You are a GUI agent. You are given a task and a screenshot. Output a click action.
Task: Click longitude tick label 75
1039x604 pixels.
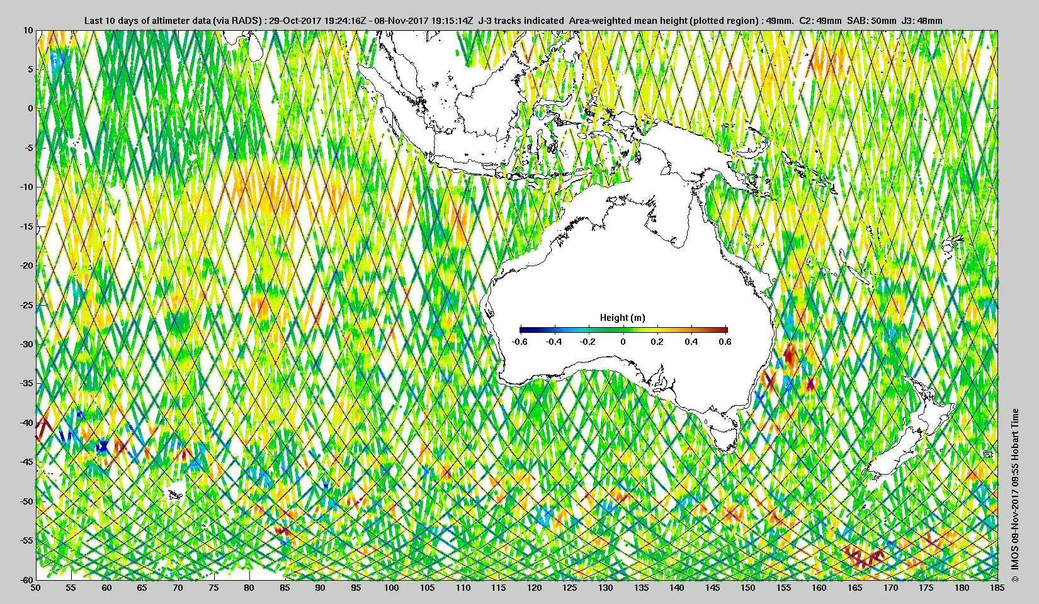[213, 588]
